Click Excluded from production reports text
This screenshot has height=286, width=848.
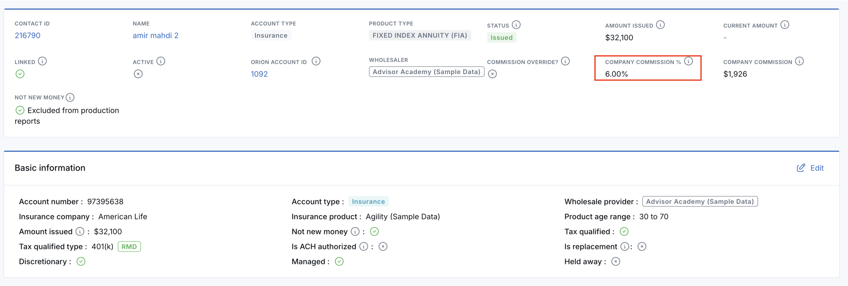point(67,116)
